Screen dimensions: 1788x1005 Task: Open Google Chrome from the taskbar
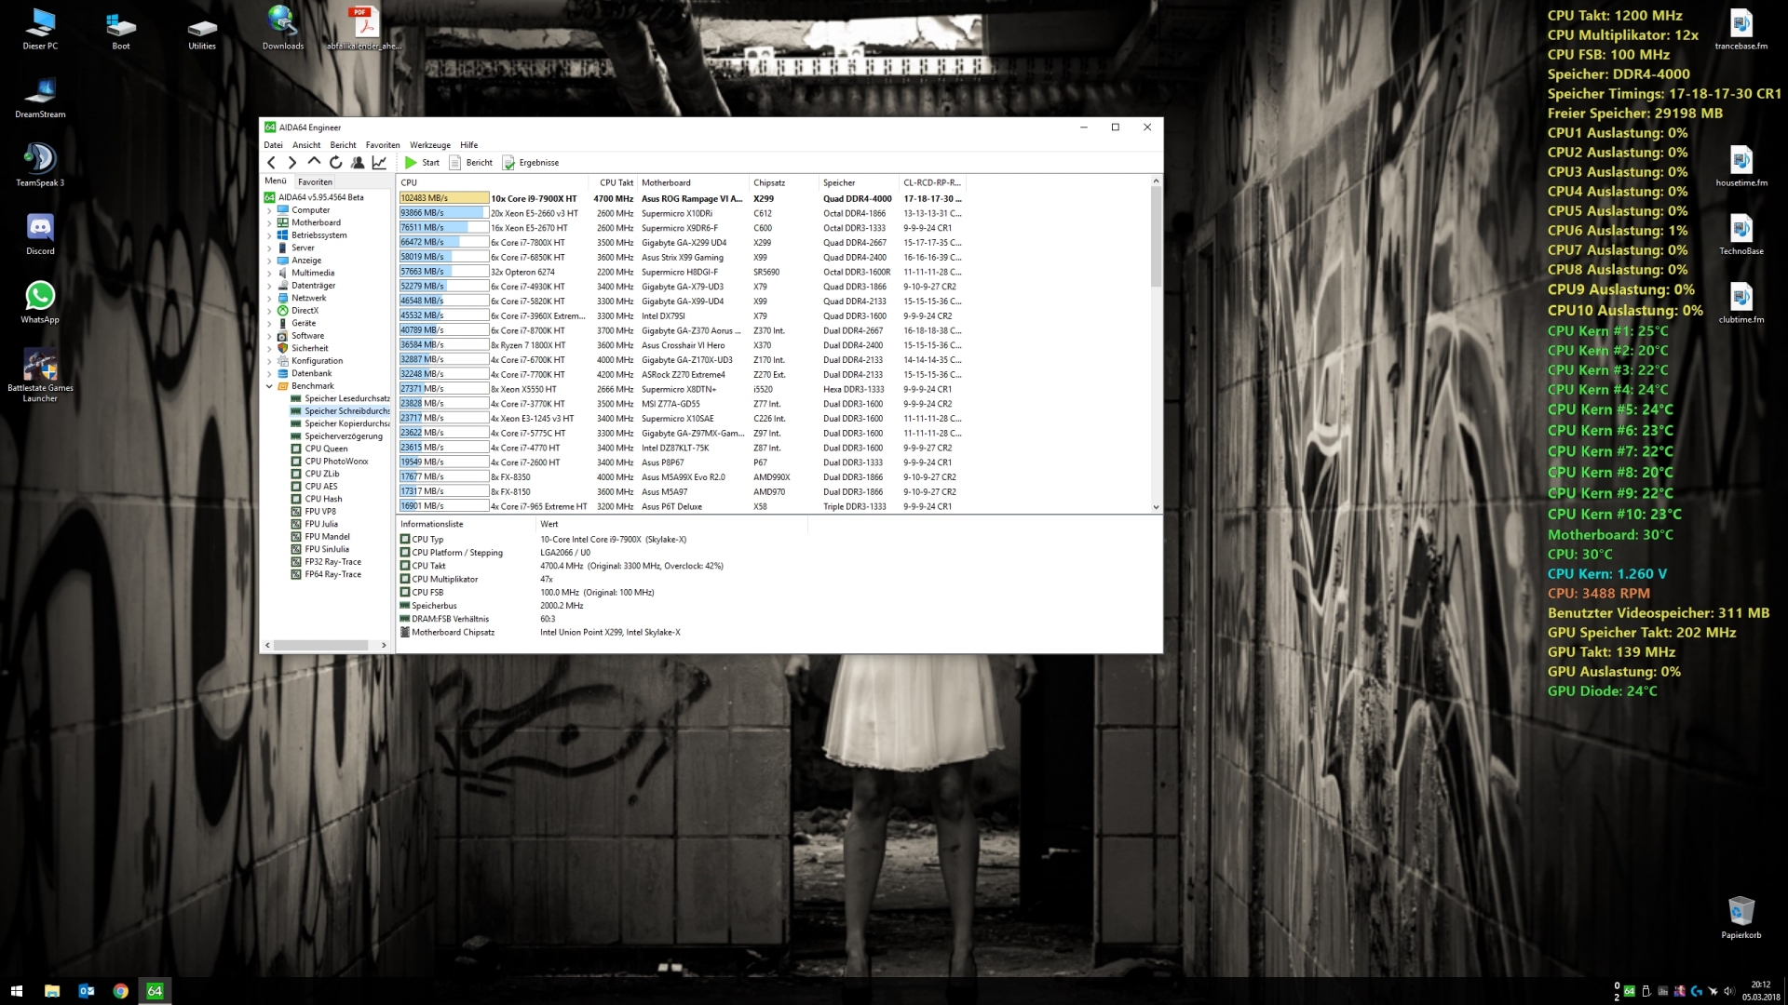point(120,991)
